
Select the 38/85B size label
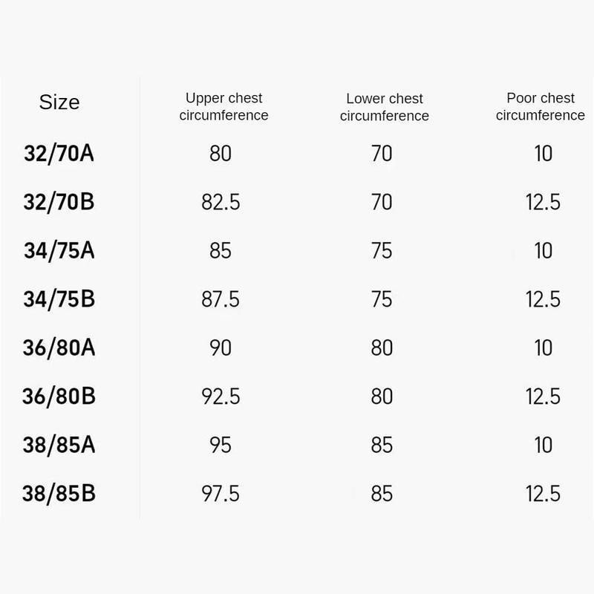pos(59,494)
